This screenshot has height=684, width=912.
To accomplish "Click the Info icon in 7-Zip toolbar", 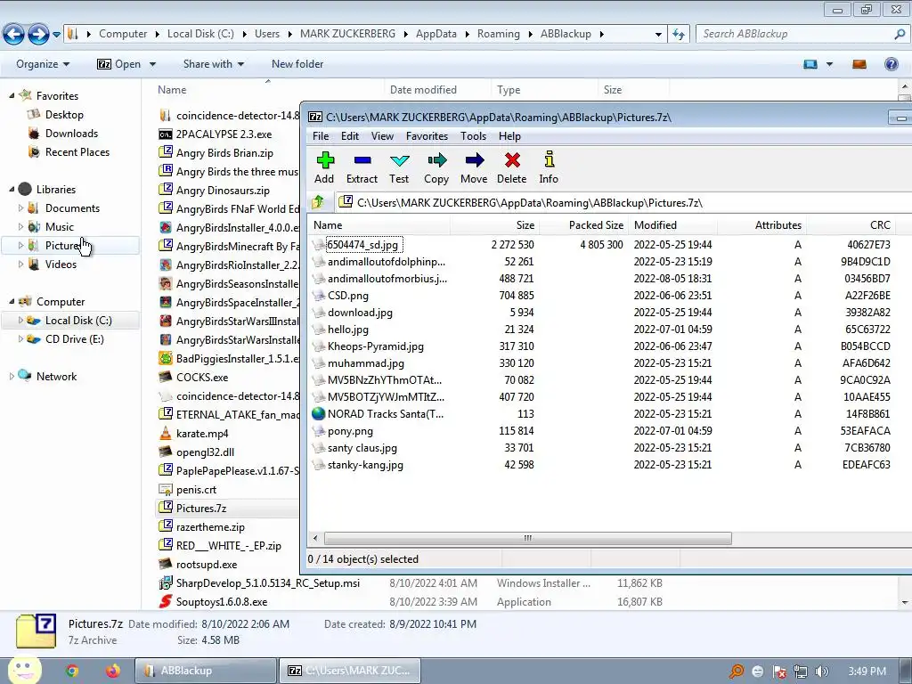I will [549, 159].
